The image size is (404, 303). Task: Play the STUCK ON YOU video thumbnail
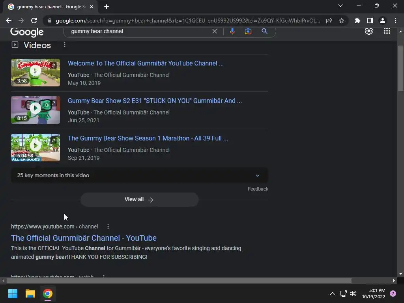[x=36, y=110]
